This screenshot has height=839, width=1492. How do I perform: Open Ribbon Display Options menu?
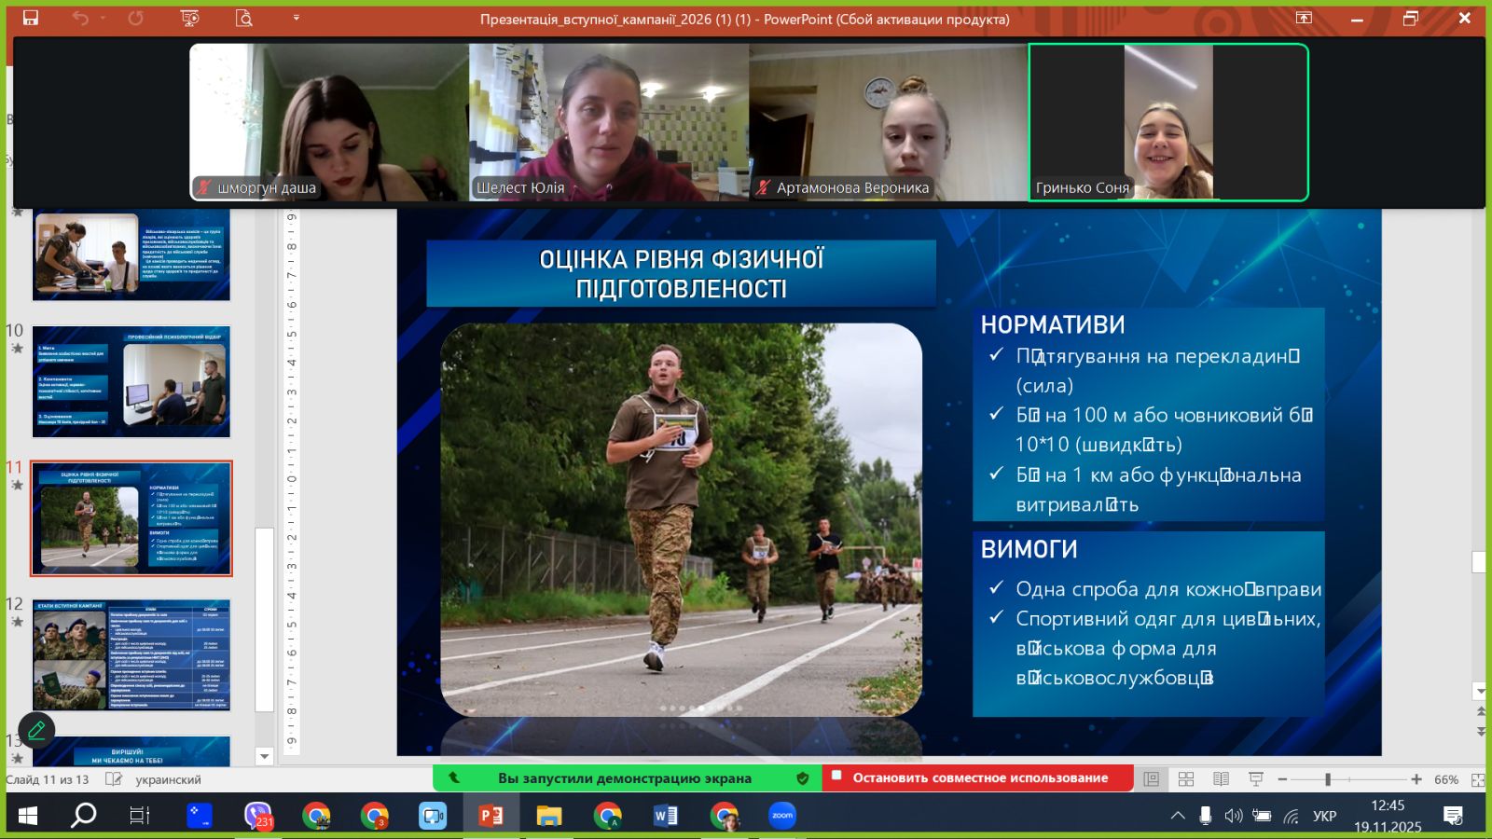[1304, 18]
